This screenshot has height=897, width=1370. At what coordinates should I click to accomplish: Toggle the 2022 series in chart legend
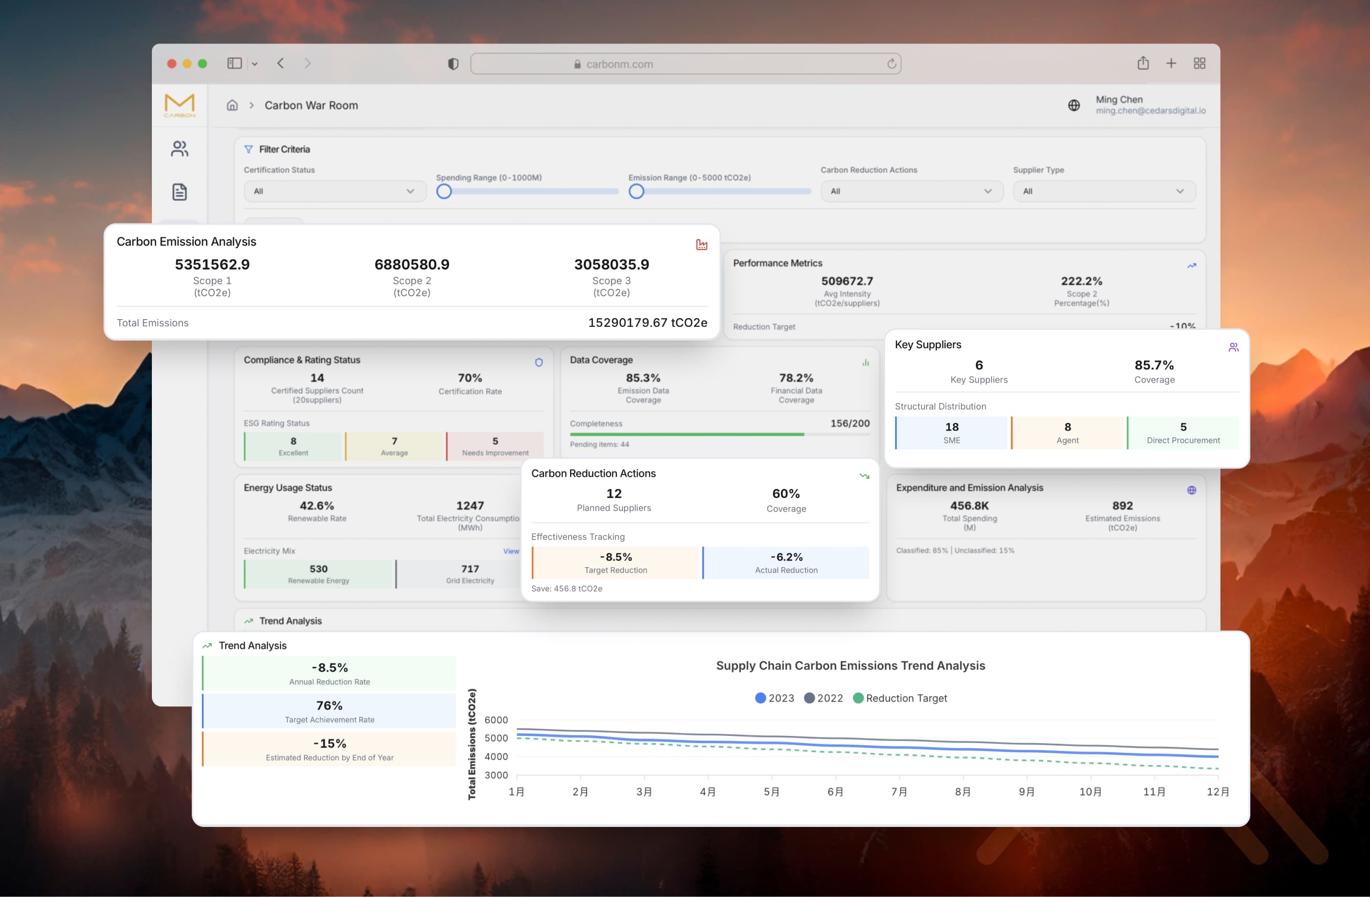[x=823, y=698]
